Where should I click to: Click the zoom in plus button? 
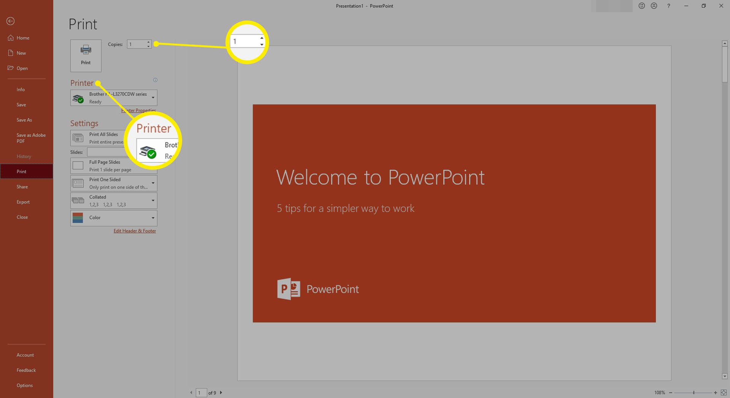(x=716, y=393)
